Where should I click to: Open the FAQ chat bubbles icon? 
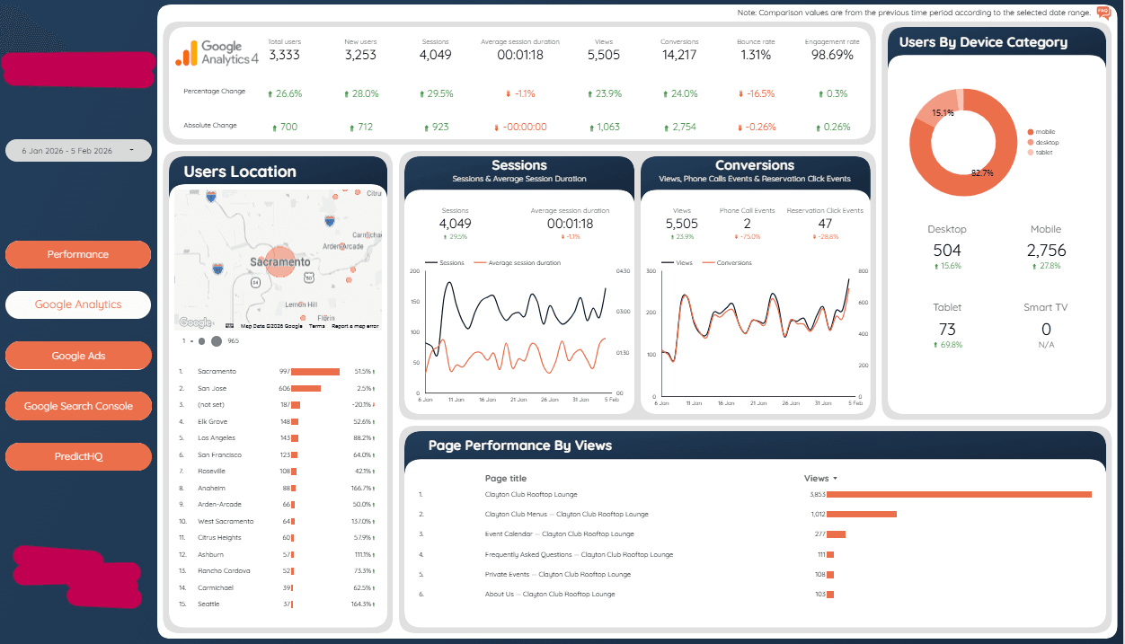click(x=1103, y=13)
